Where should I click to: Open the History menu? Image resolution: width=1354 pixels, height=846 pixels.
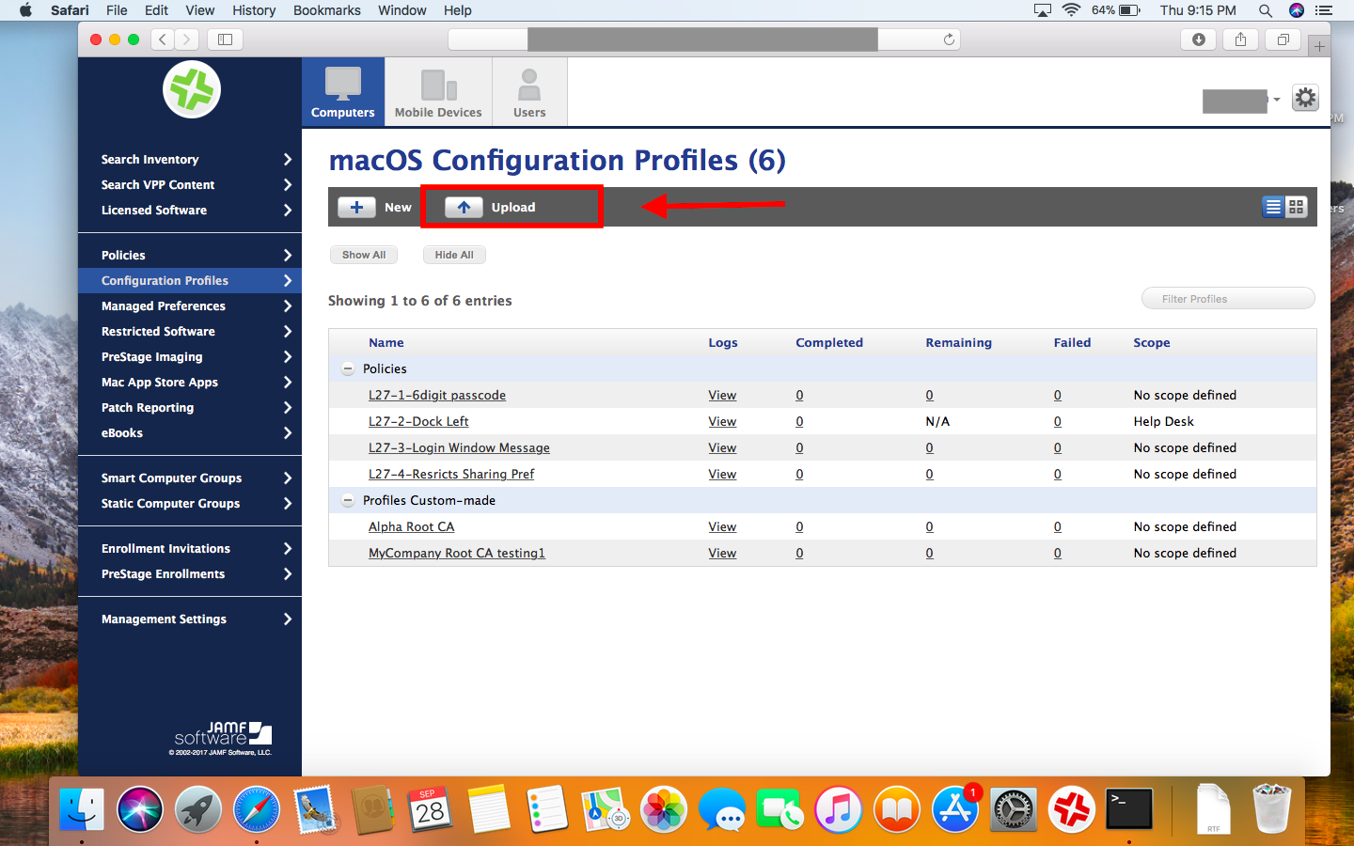click(x=254, y=10)
